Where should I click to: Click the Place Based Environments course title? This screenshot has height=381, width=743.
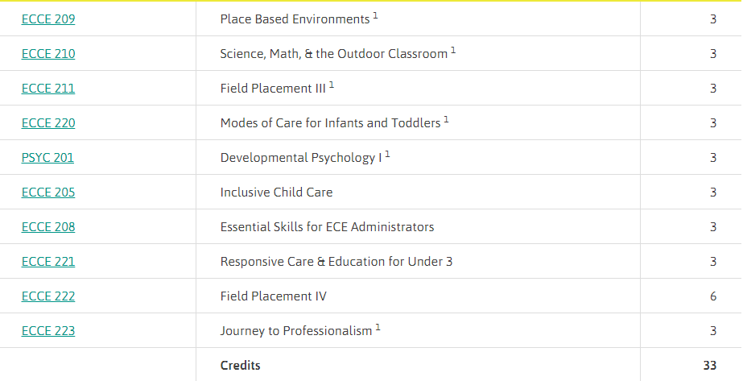(295, 19)
